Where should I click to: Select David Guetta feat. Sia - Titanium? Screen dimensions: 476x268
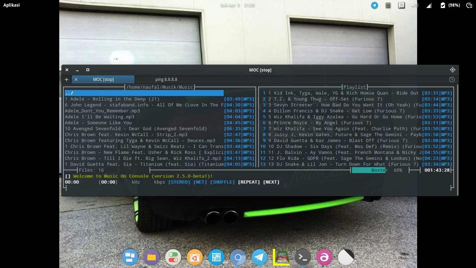point(160,164)
